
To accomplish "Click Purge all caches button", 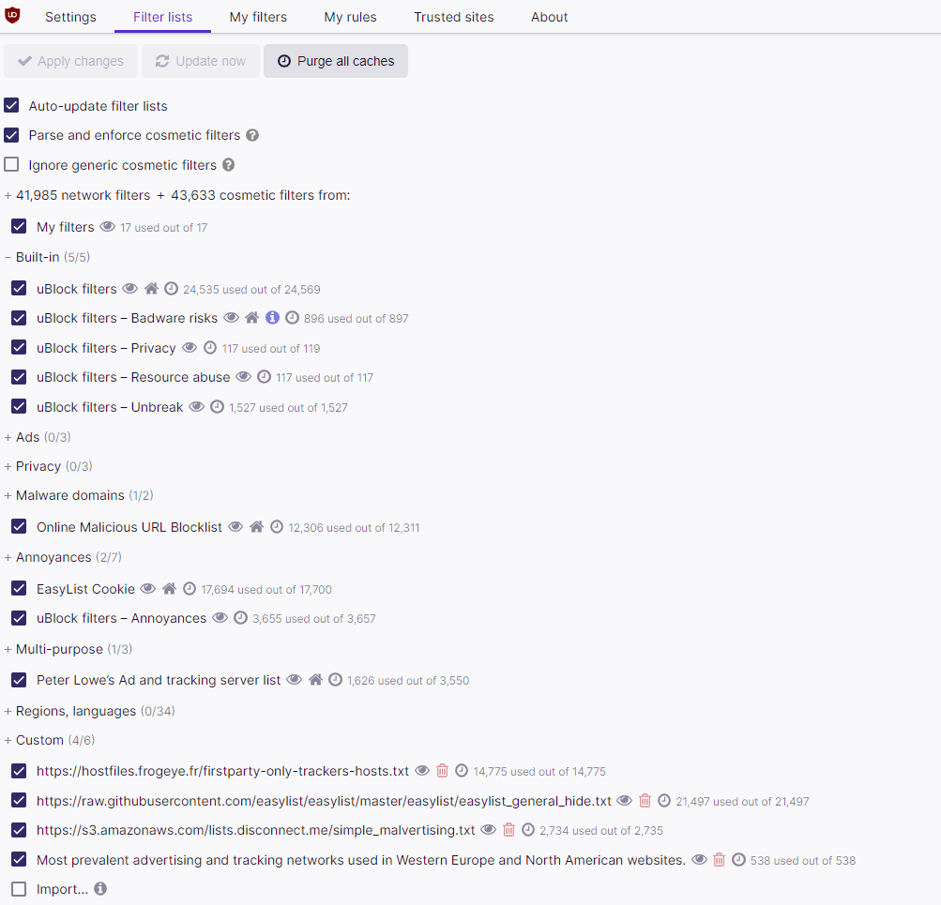I will coord(336,61).
